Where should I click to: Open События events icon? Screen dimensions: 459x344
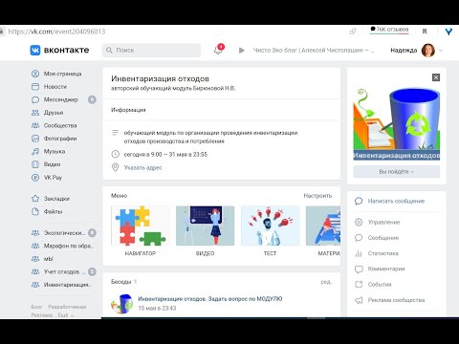coord(359,284)
